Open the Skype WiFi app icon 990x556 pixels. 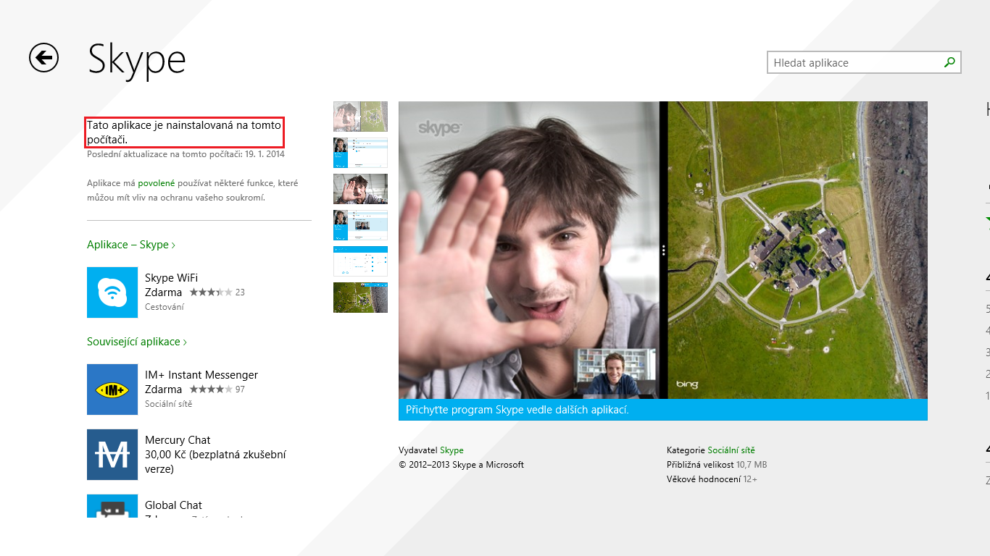[x=111, y=292]
